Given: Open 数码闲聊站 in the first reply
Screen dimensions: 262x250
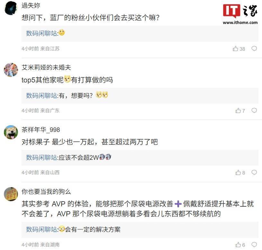Looking at the screenshot, I should click(x=41, y=33).
